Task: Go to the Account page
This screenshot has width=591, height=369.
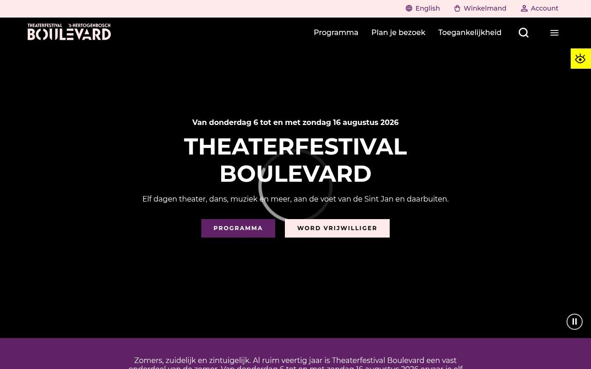Action: click(539, 8)
